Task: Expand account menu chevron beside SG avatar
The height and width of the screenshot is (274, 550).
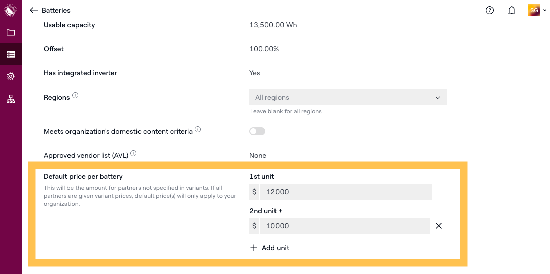Action: click(x=545, y=11)
